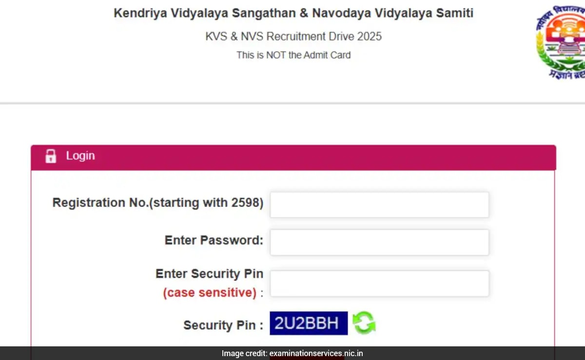Click the Security Pin entry field
This screenshot has width=585, height=360.
point(379,283)
